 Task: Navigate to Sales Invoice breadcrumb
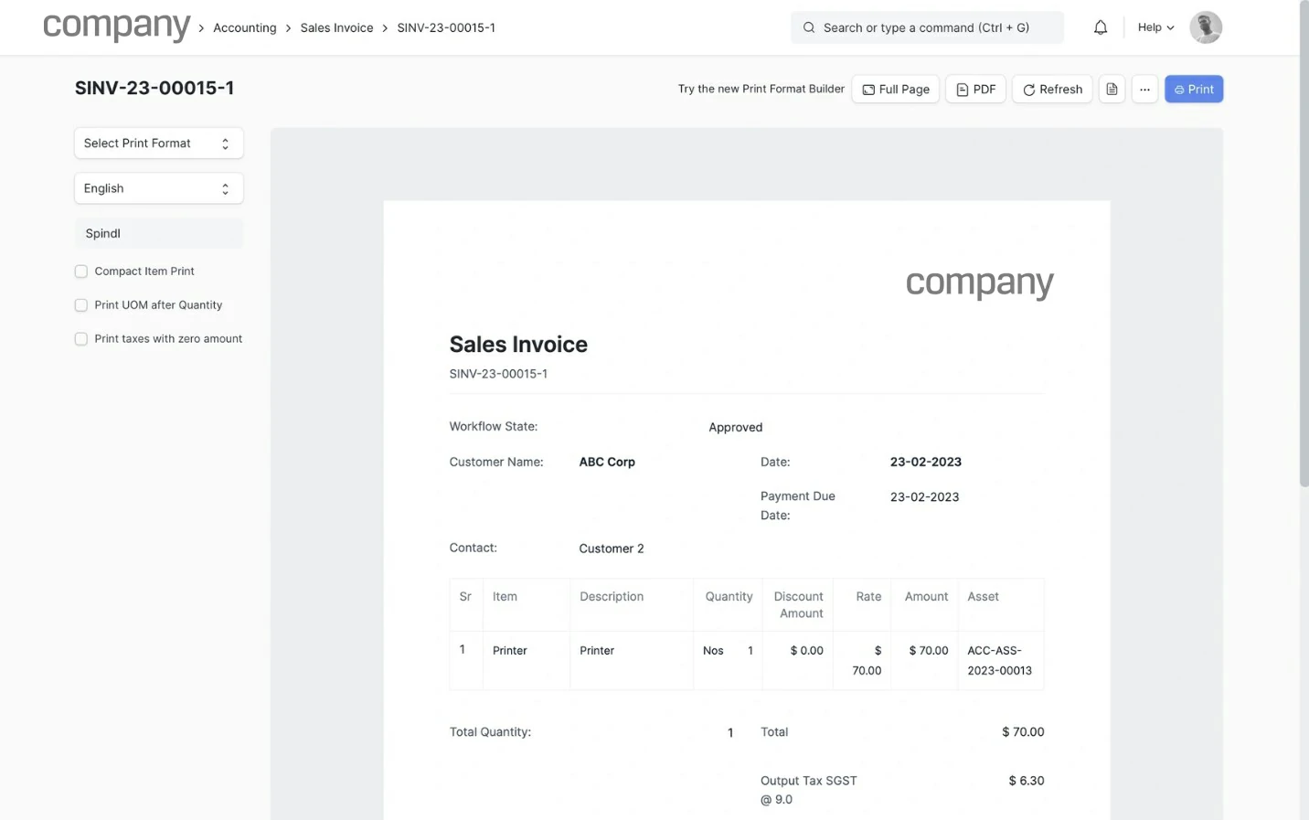[336, 28]
